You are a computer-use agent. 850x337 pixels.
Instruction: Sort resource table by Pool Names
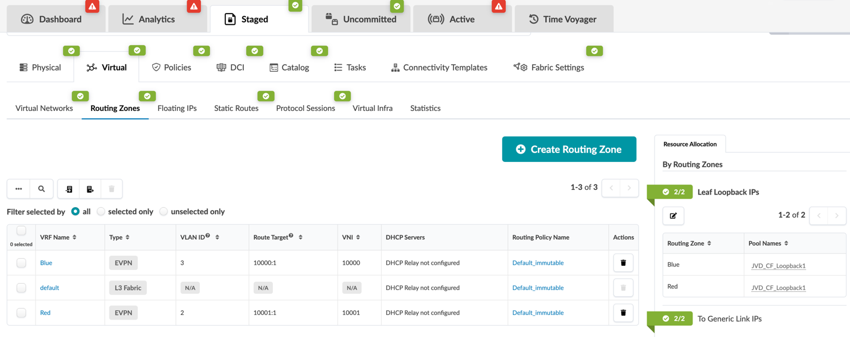786,243
